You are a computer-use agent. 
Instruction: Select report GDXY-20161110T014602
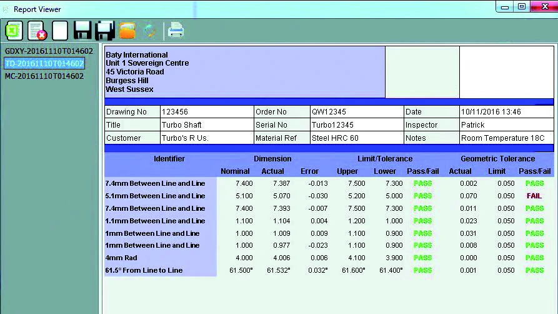(49, 51)
